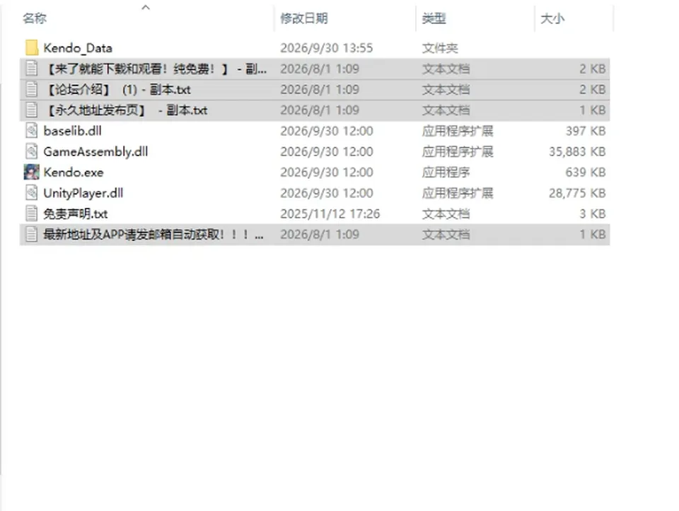Click the 2026/9/30 13:55 date of Kendo_Data
The height and width of the screenshot is (511, 679).
coord(327,48)
